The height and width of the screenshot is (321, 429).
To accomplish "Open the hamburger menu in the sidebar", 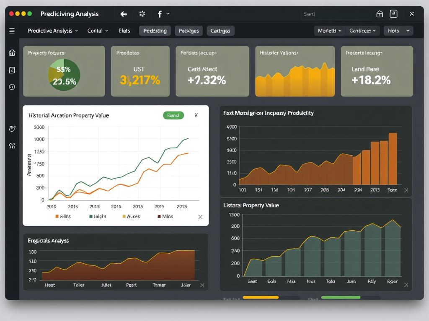I will tap(12, 31).
